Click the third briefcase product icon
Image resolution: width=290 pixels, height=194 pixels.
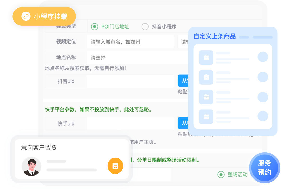pyautogui.click(x=206, y=97)
